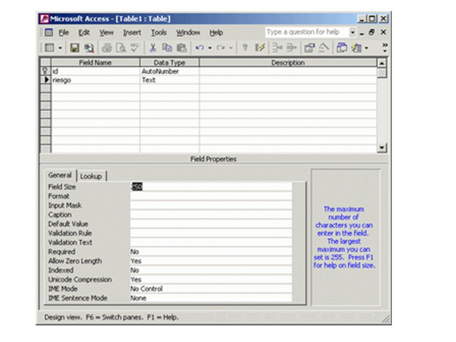Click the grid scrollbar up arrow

pyautogui.click(x=382, y=63)
